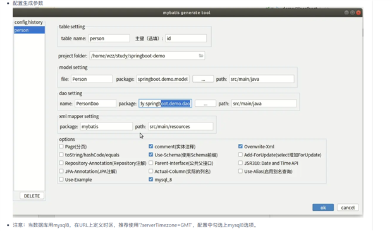Screen dimensions: 392x231
Task: Check the Use-Alias option
Action: pyautogui.click(x=240, y=171)
